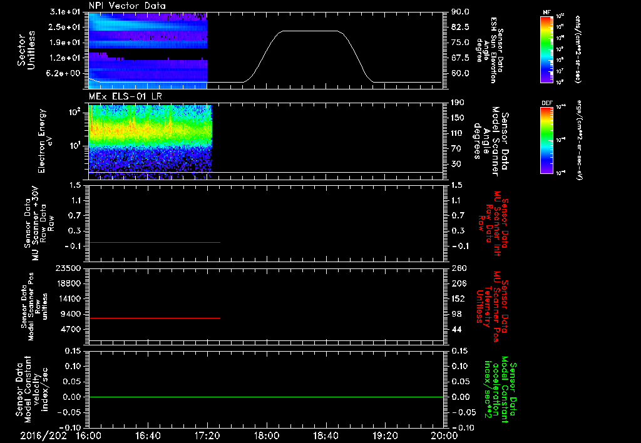
Task: Click the "16:00" time tick label
Action: point(89,435)
